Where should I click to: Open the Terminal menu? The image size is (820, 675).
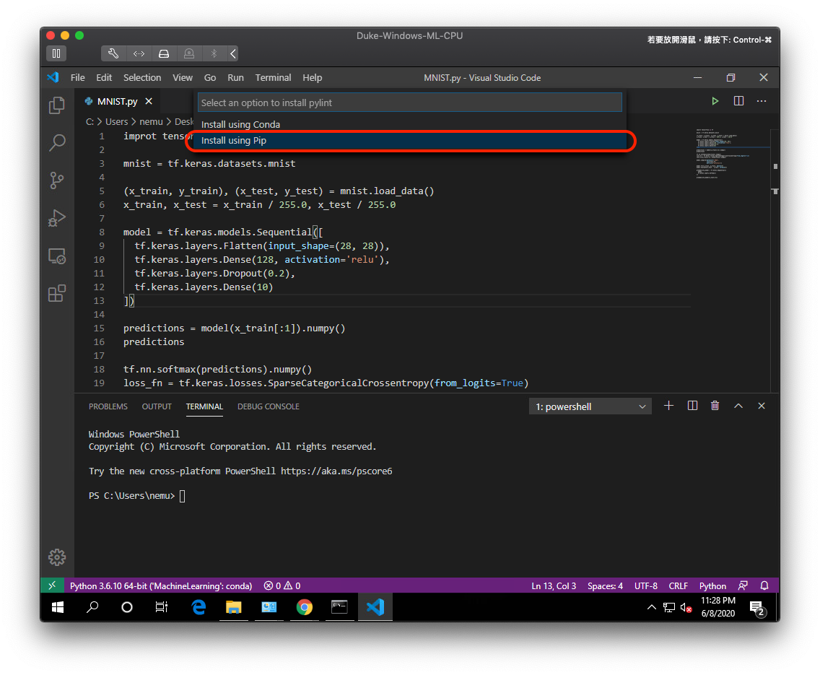[x=273, y=77]
